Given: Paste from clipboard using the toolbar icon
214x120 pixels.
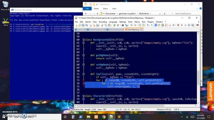Looking at the screenshot, I should click(109, 25).
